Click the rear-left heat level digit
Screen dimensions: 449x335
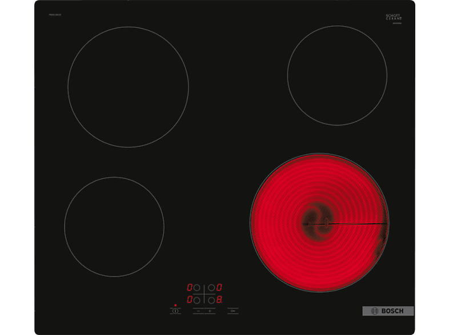click(x=190, y=288)
